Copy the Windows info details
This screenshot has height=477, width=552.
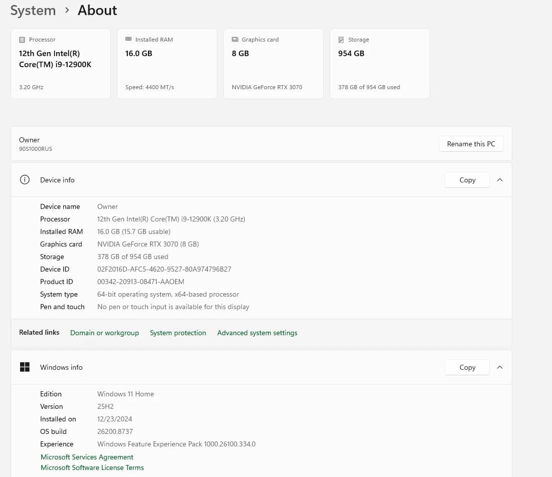467,367
